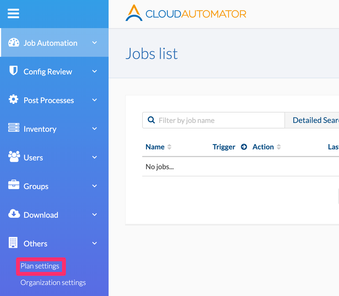Expand the Inventory chevron
The width and height of the screenshot is (339, 296).
(95, 129)
